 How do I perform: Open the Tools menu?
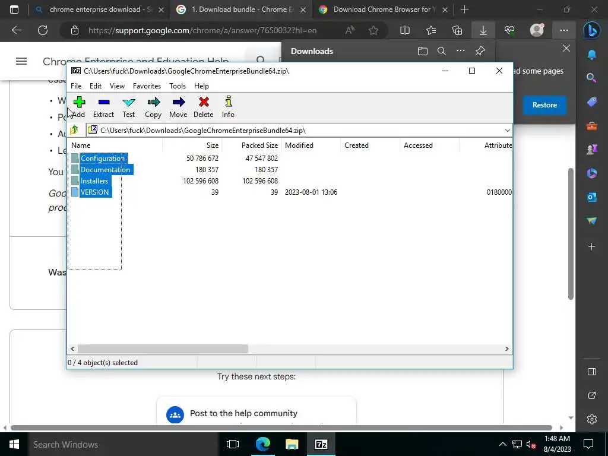pos(177,86)
